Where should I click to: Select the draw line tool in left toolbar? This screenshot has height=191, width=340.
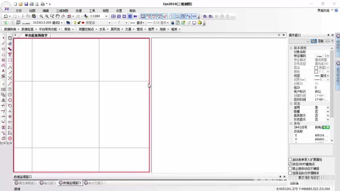coord(3,44)
